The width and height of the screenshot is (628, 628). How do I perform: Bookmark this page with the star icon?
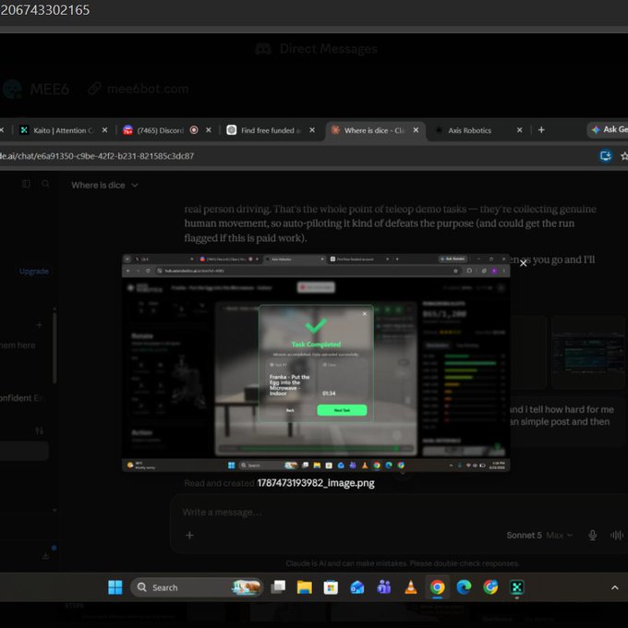(x=624, y=156)
